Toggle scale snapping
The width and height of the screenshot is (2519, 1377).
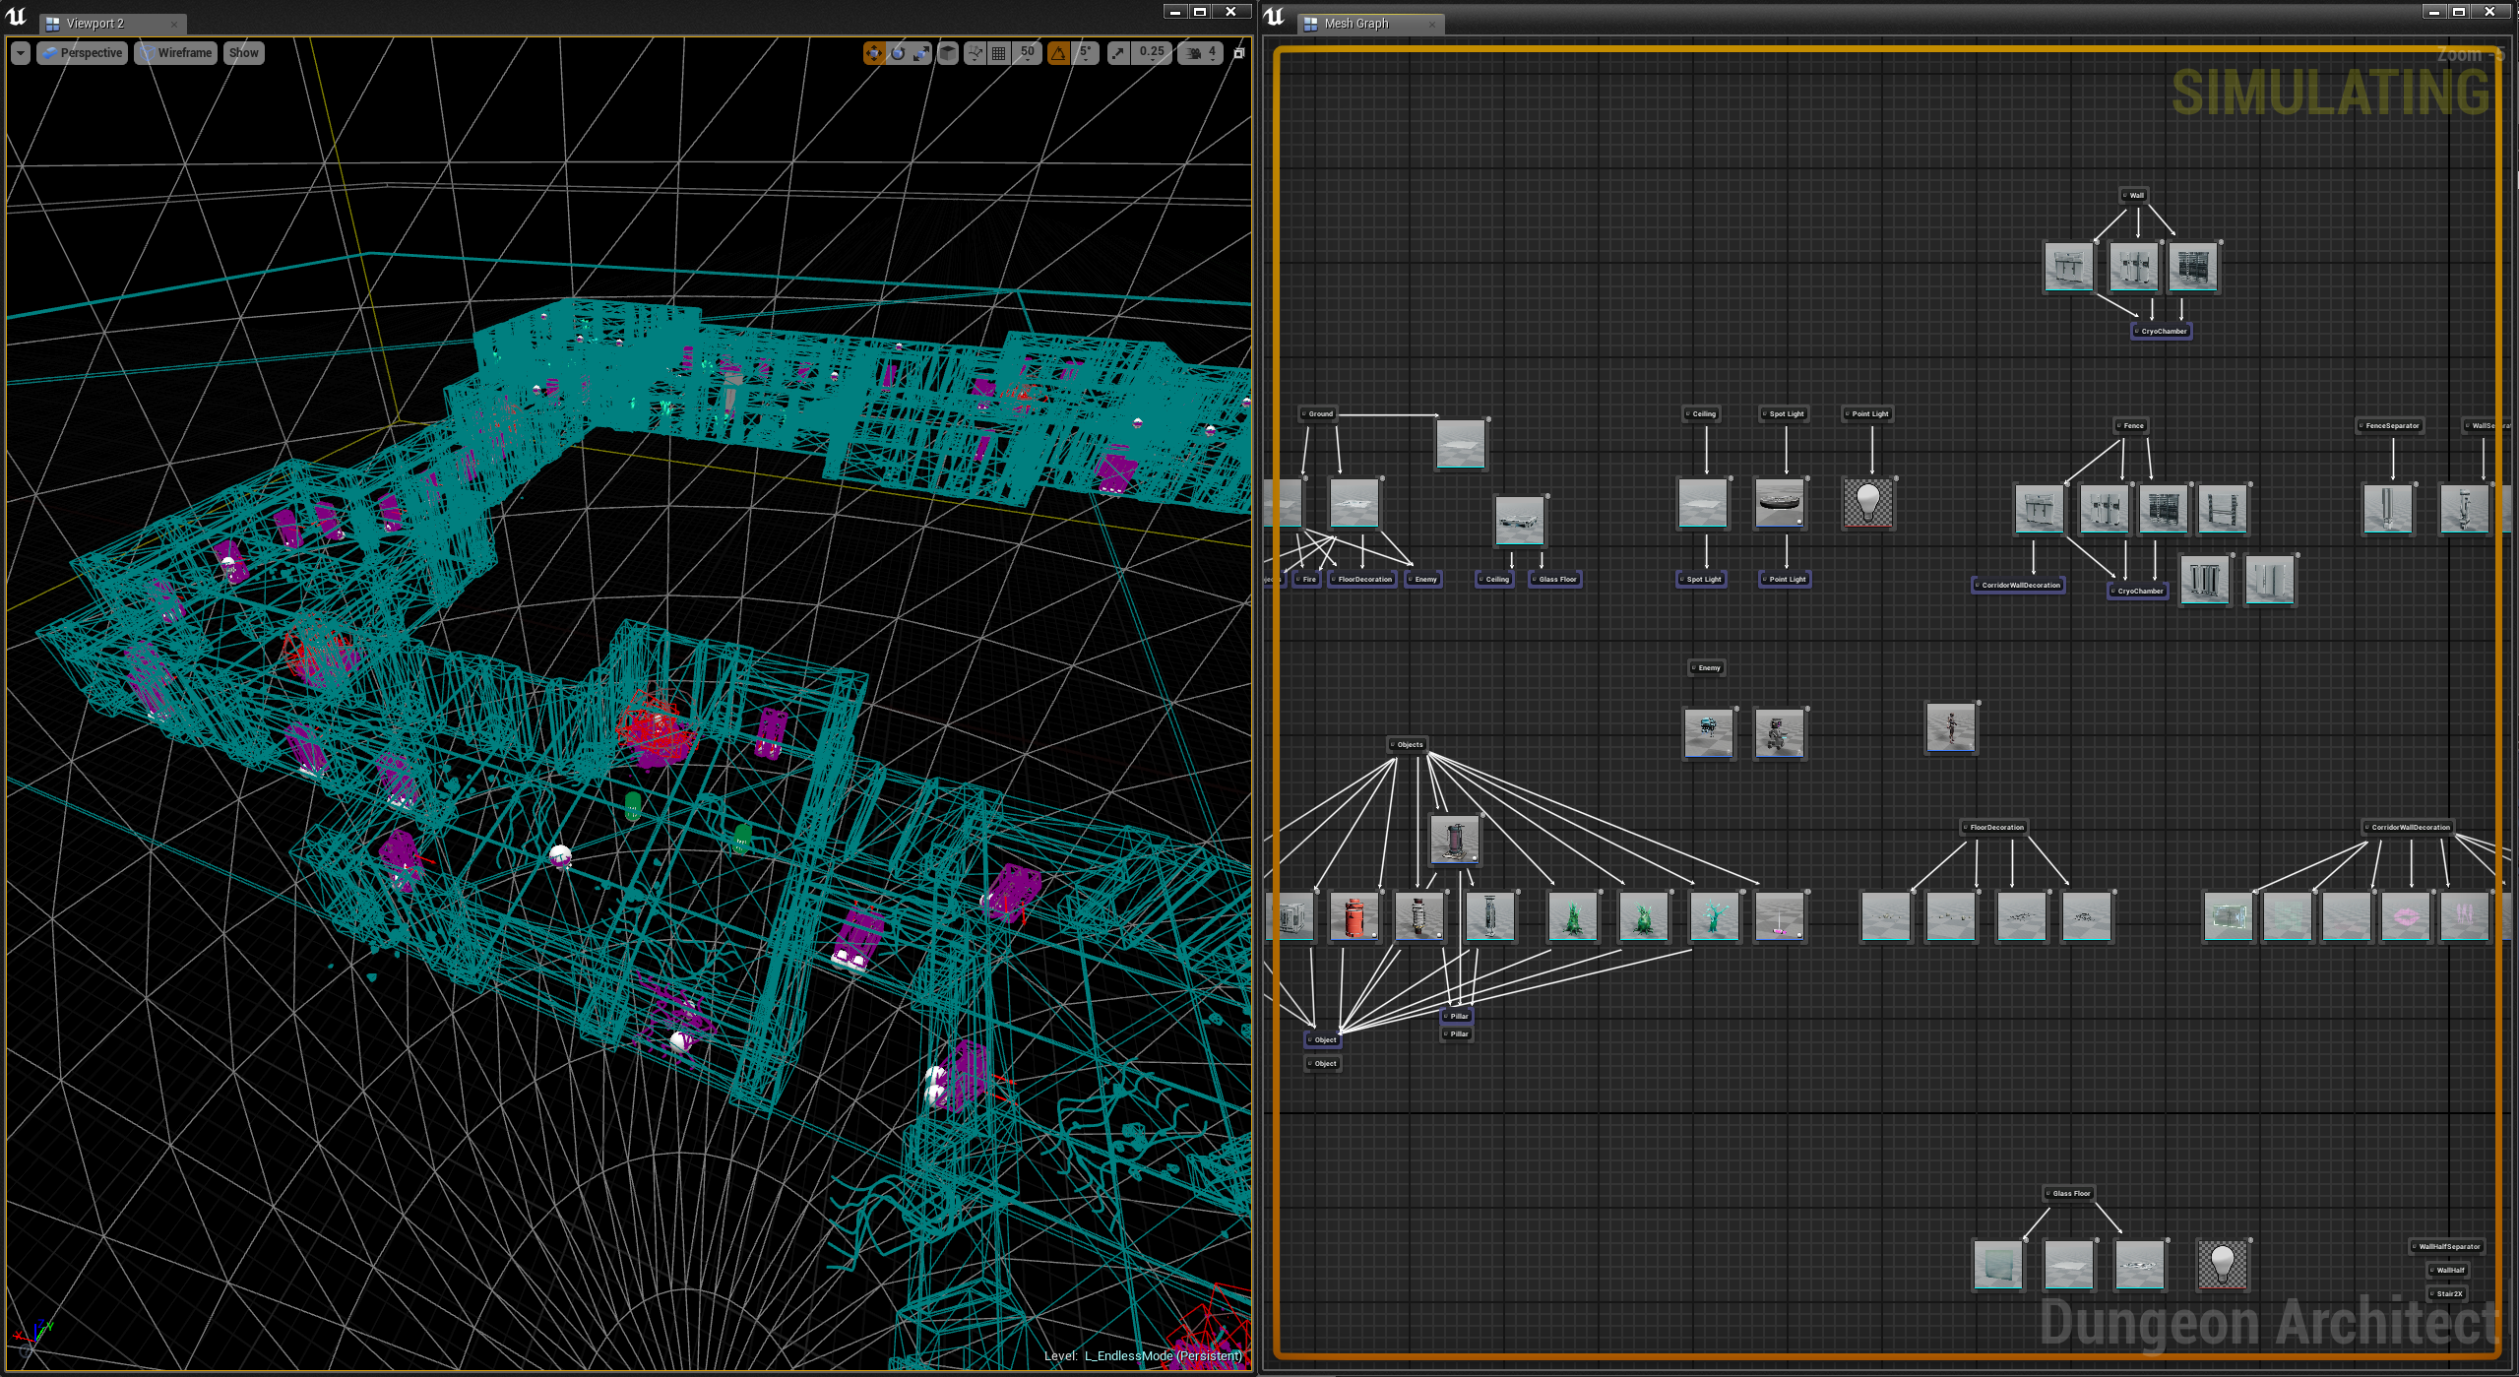click(1117, 53)
